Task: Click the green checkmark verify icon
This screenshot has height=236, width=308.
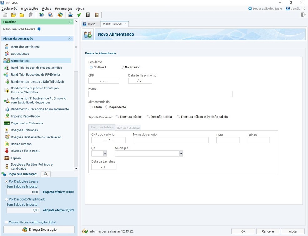Action: (x=79, y=15)
